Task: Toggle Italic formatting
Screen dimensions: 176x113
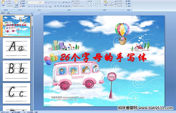Action: pyautogui.click(x=32, y=6)
